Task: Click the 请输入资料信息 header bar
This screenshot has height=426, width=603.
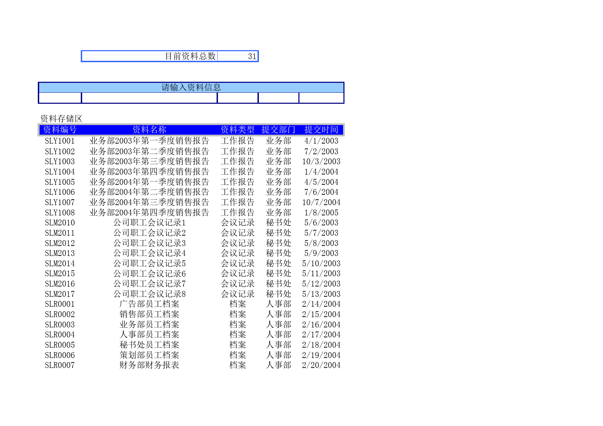Action: click(x=191, y=88)
